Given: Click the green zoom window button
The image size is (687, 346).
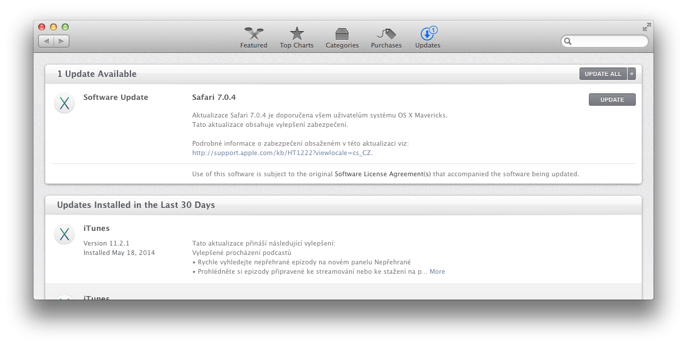Looking at the screenshot, I should click(x=65, y=27).
